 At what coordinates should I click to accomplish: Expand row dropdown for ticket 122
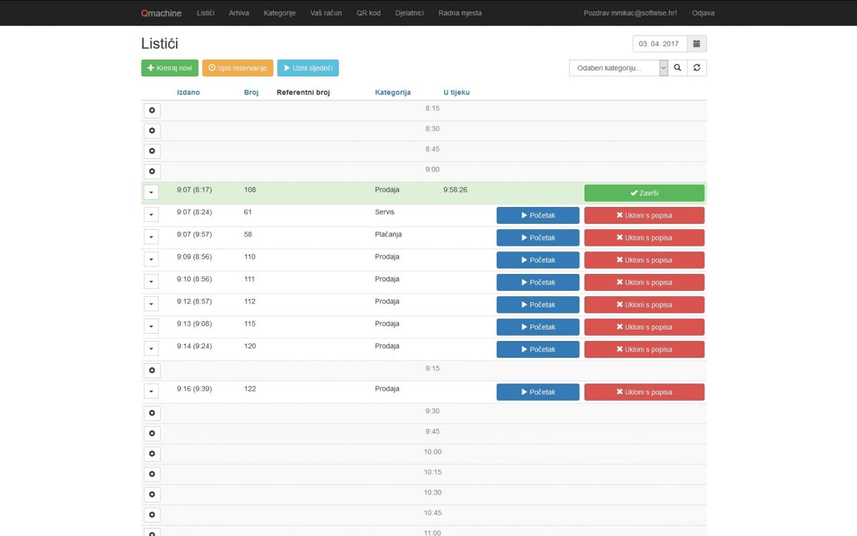(x=151, y=391)
